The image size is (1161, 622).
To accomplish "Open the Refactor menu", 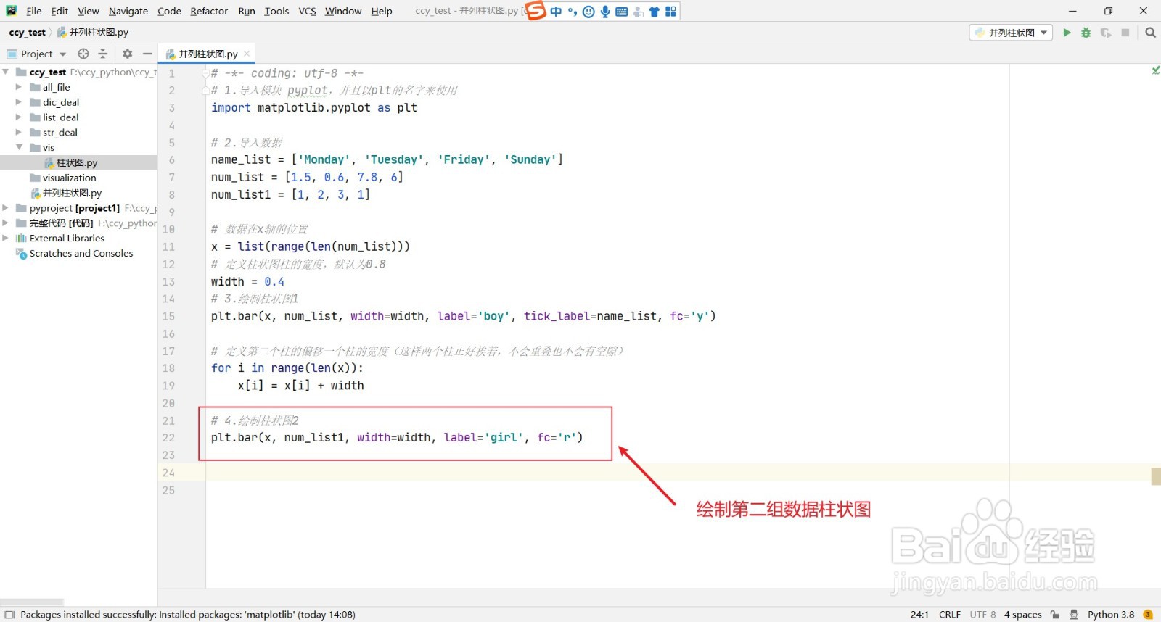I will 209,11.
